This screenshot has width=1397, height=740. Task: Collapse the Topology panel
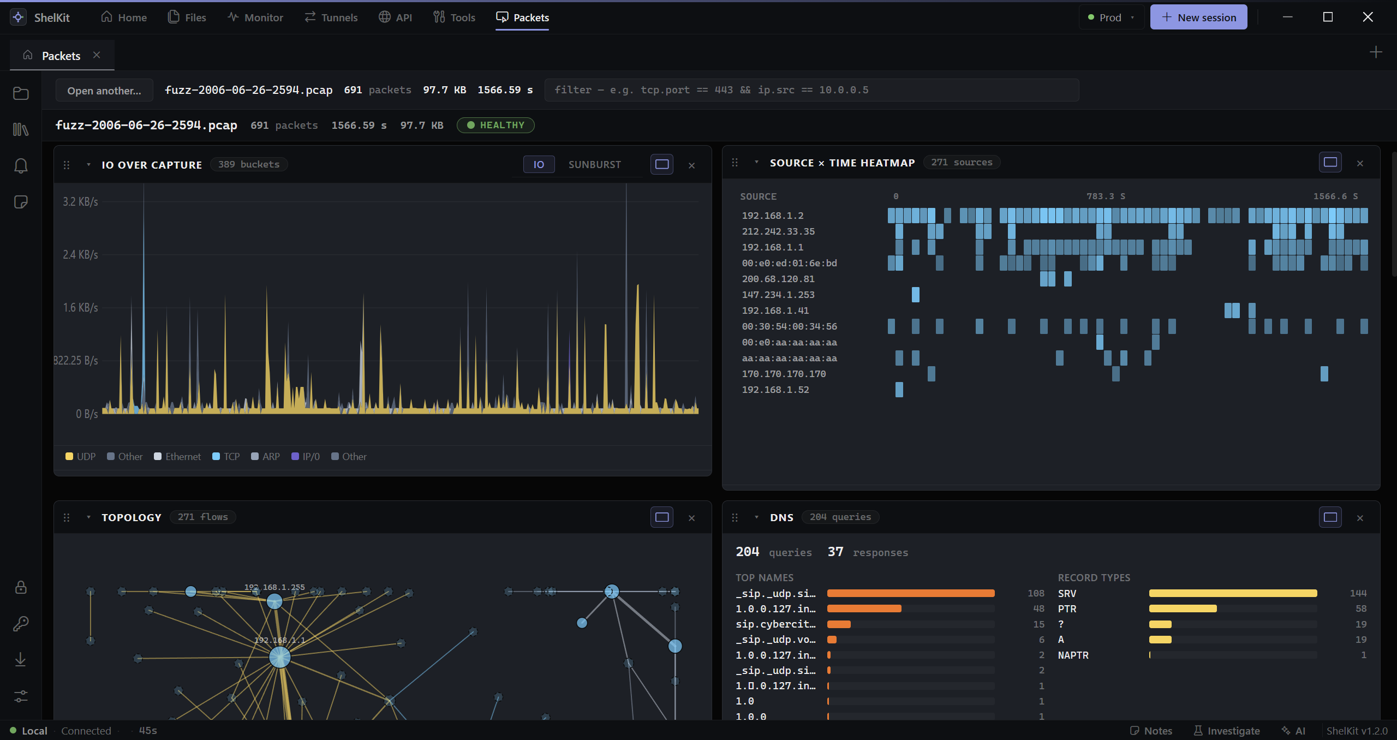point(88,517)
